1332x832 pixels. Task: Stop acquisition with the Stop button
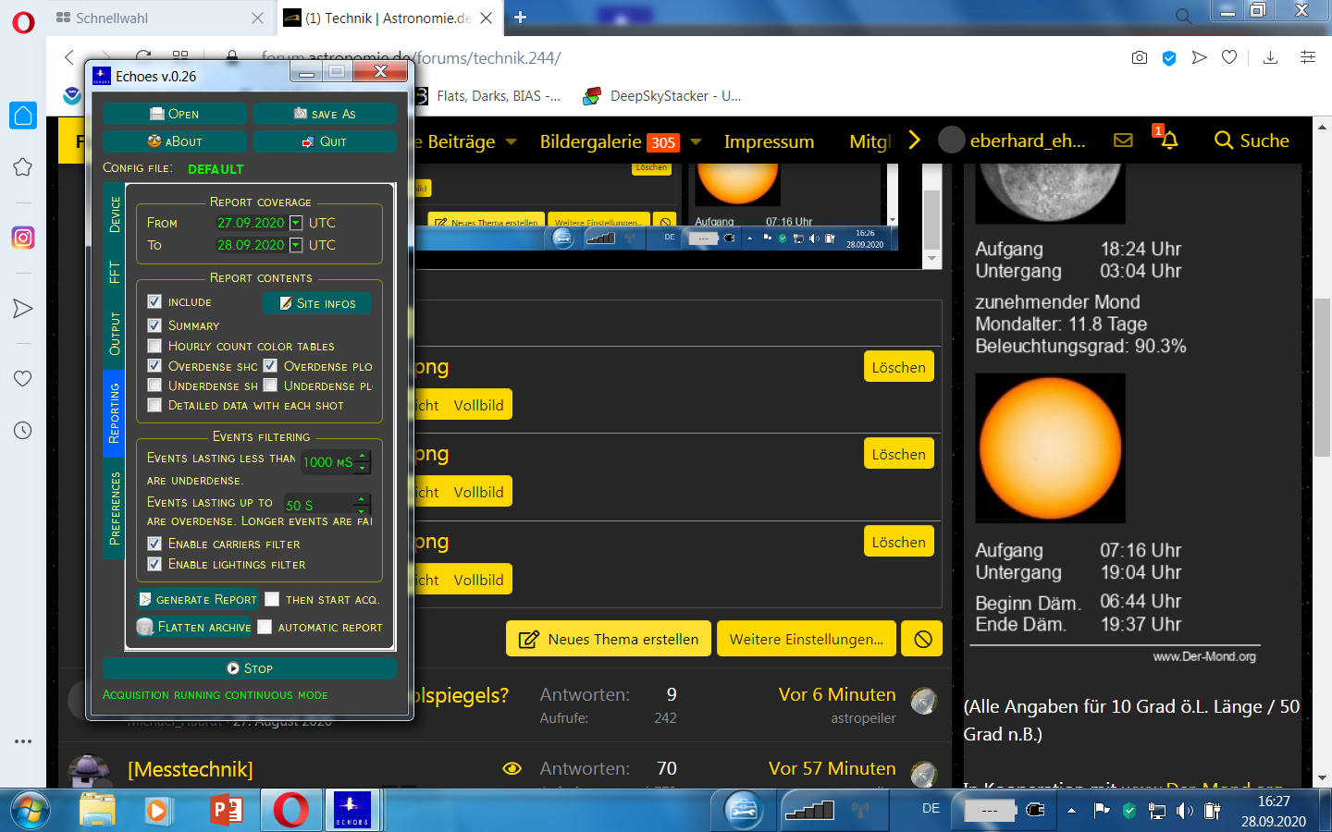(x=250, y=667)
